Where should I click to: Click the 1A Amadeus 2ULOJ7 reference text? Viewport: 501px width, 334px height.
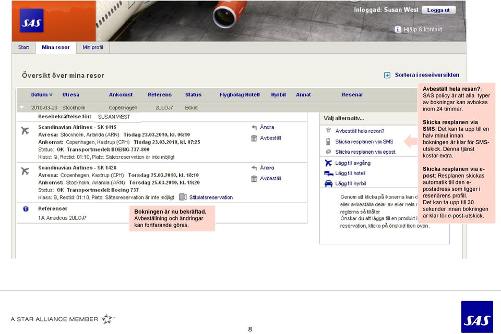(x=62, y=218)
